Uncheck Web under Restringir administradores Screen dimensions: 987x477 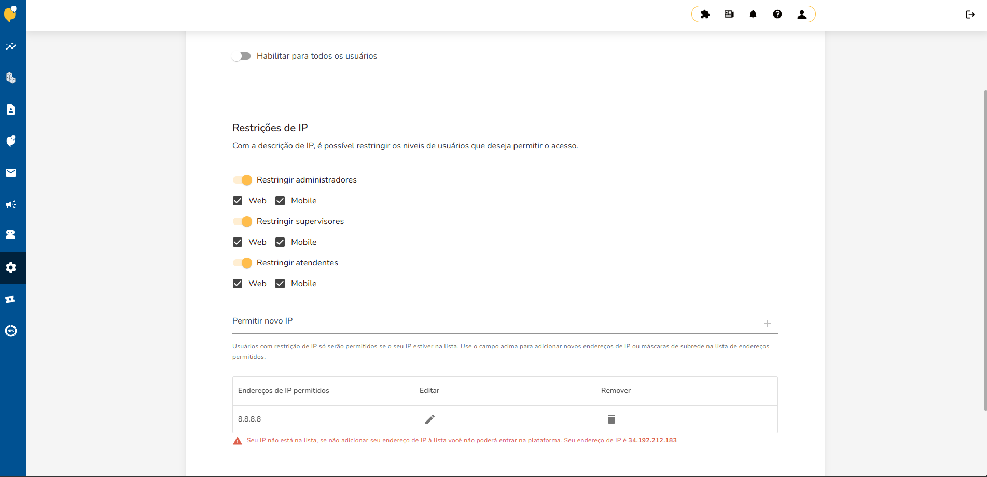pos(238,201)
